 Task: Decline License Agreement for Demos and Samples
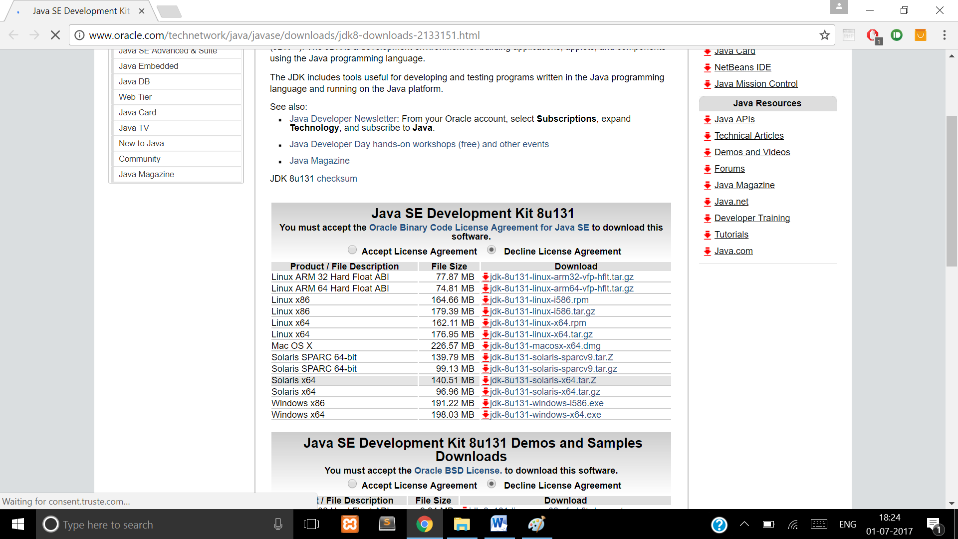click(x=491, y=484)
